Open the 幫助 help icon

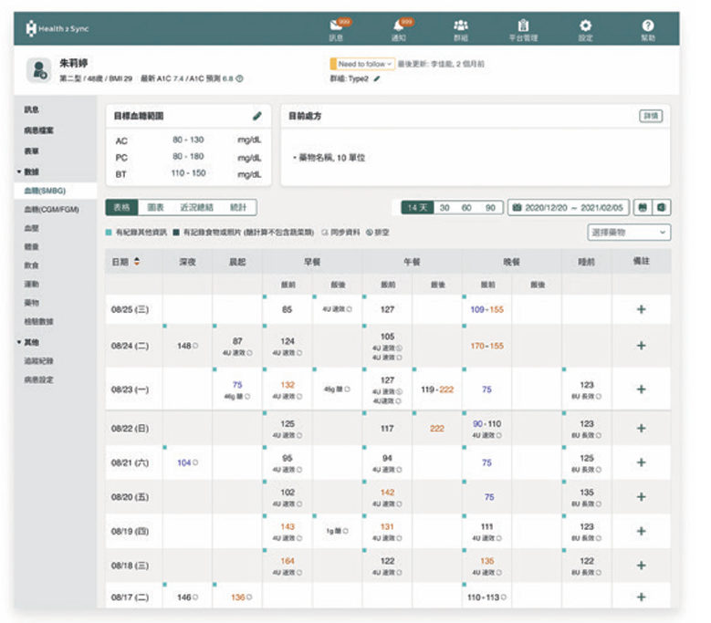[x=648, y=30]
